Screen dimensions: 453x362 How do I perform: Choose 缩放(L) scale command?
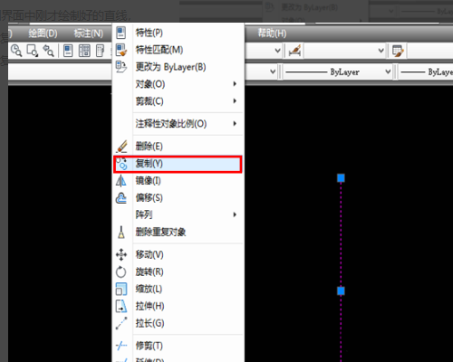(x=178, y=290)
